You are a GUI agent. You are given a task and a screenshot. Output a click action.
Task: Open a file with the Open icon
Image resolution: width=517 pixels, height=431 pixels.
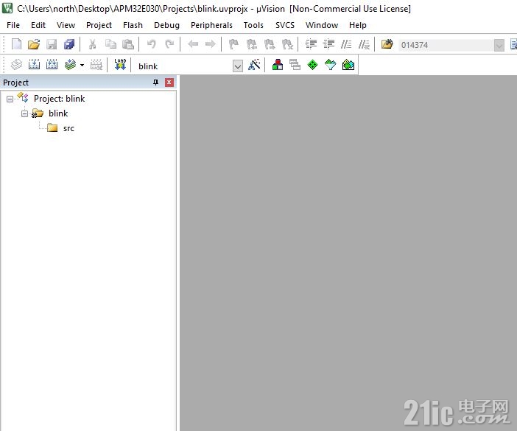click(34, 44)
